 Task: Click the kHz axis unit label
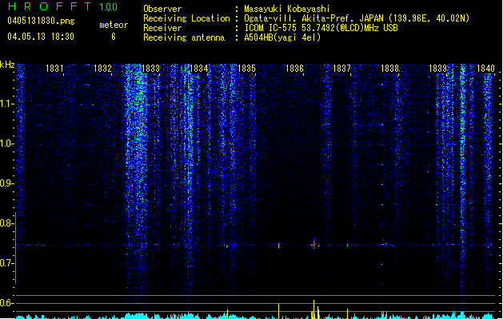click(7, 65)
